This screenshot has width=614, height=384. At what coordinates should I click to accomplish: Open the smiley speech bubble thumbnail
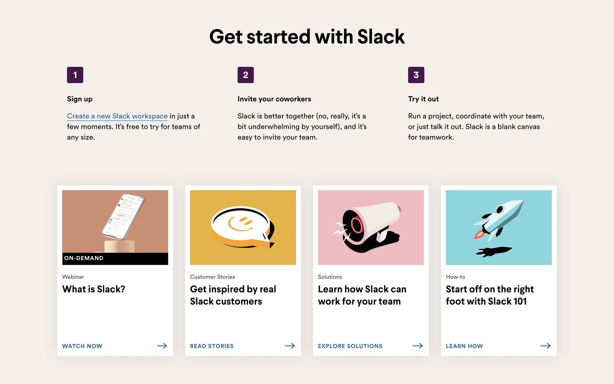[x=243, y=227]
